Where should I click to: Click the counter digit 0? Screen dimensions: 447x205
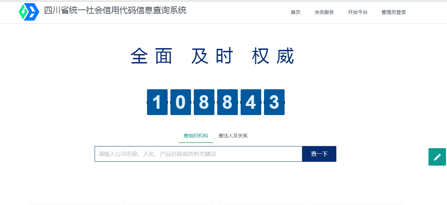pos(181,102)
